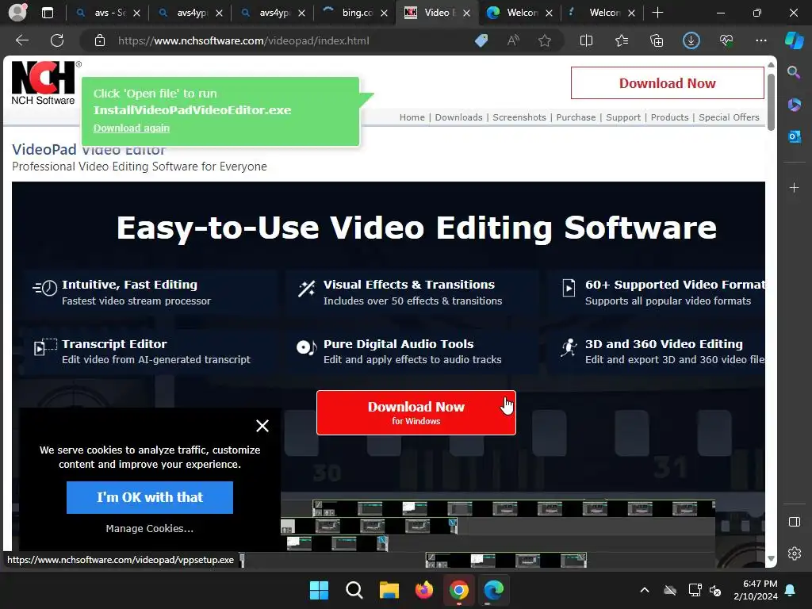Viewport: 812px width, 609px height.
Task: Show hidden tray icons chevron
Action: (644, 590)
